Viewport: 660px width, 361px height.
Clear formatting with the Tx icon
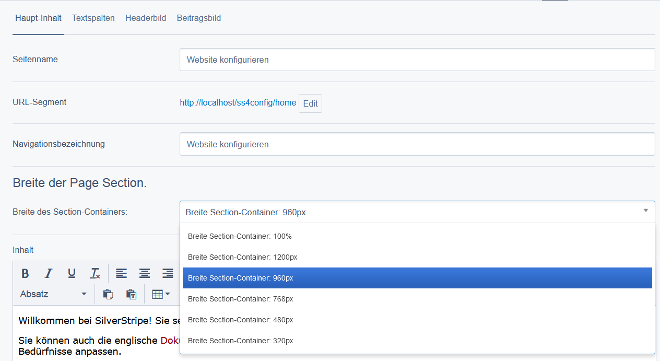[95, 273]
